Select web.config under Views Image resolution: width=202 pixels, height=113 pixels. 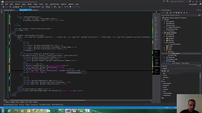(173, 56)
